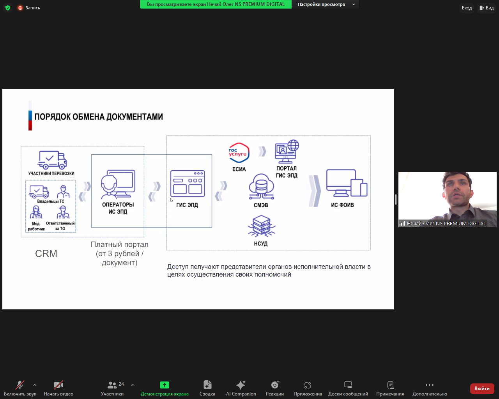This screenshot has width=499, height=399.
Task: Change layout with Вид menu
Action: point(487,8)
